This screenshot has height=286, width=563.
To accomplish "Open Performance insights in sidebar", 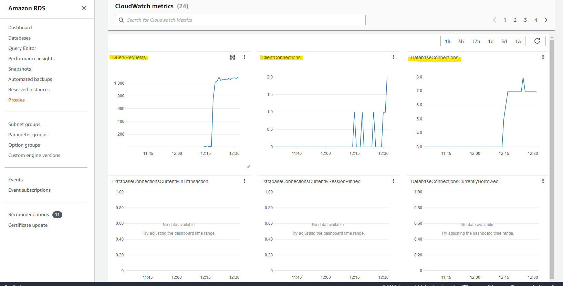I will [31, 59].
